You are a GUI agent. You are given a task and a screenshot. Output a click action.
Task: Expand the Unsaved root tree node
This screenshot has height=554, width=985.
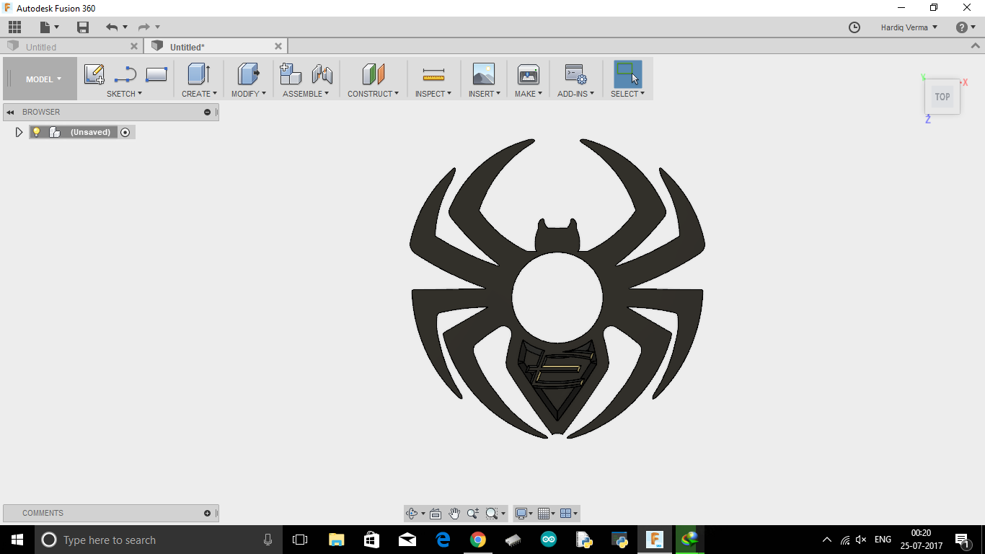click(19, 132)
